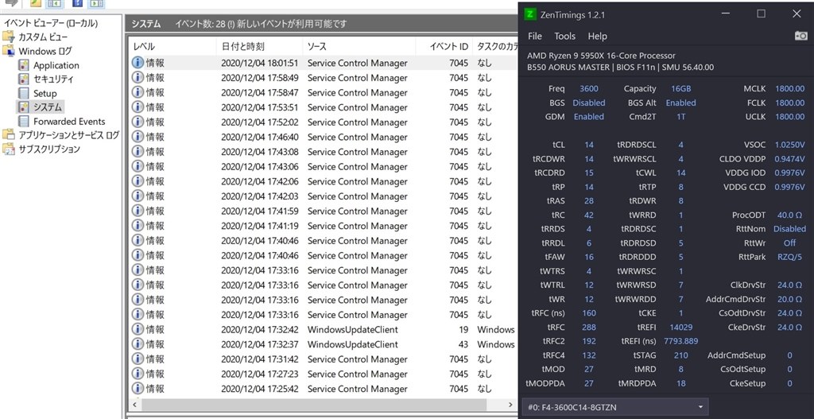Click the セキュリティ log icon in tree

point(24,79)
